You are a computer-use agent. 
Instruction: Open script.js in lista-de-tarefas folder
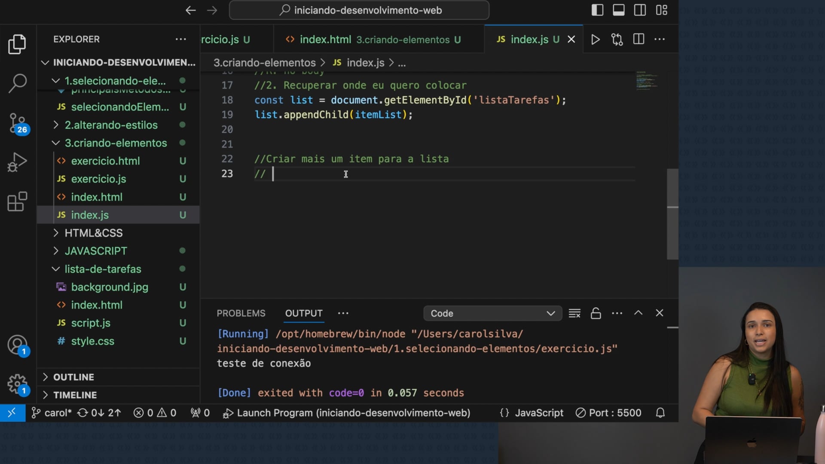[x=91, y=323]
